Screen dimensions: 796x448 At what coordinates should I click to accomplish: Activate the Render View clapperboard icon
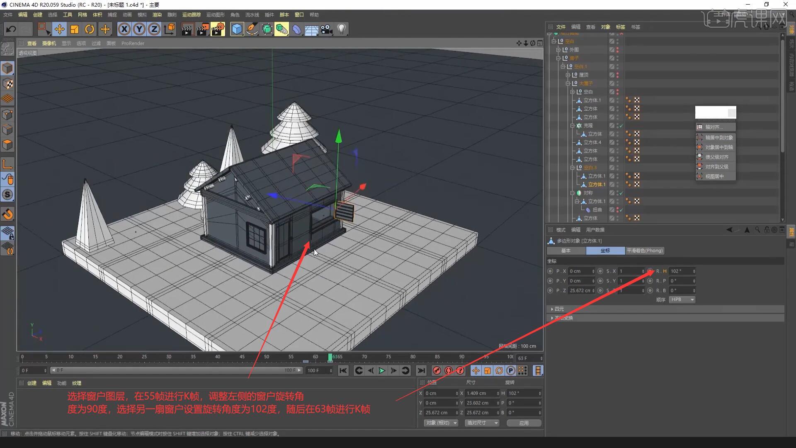coord(187,29)
